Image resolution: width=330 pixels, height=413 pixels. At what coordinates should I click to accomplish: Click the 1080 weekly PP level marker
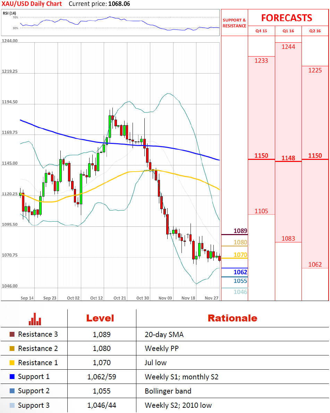click(240, 242)
